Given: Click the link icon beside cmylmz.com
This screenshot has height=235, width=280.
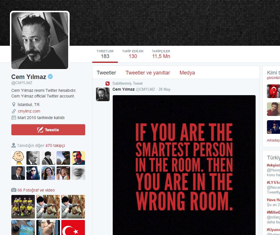Looking at the screenshot, I should [x=14, y=111].
